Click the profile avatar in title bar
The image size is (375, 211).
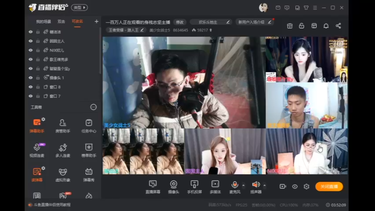(x=263, y=8)
